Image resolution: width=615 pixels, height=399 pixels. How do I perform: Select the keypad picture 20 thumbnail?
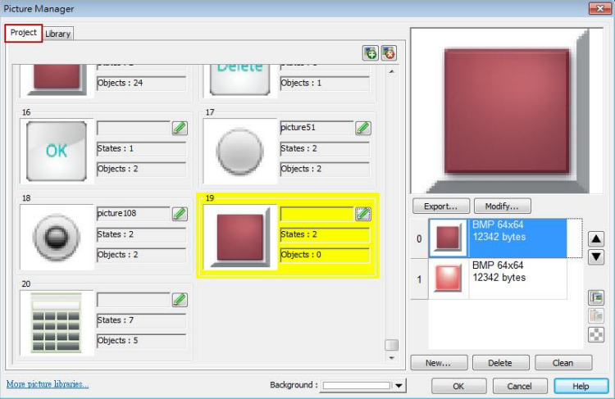(57, 323)
